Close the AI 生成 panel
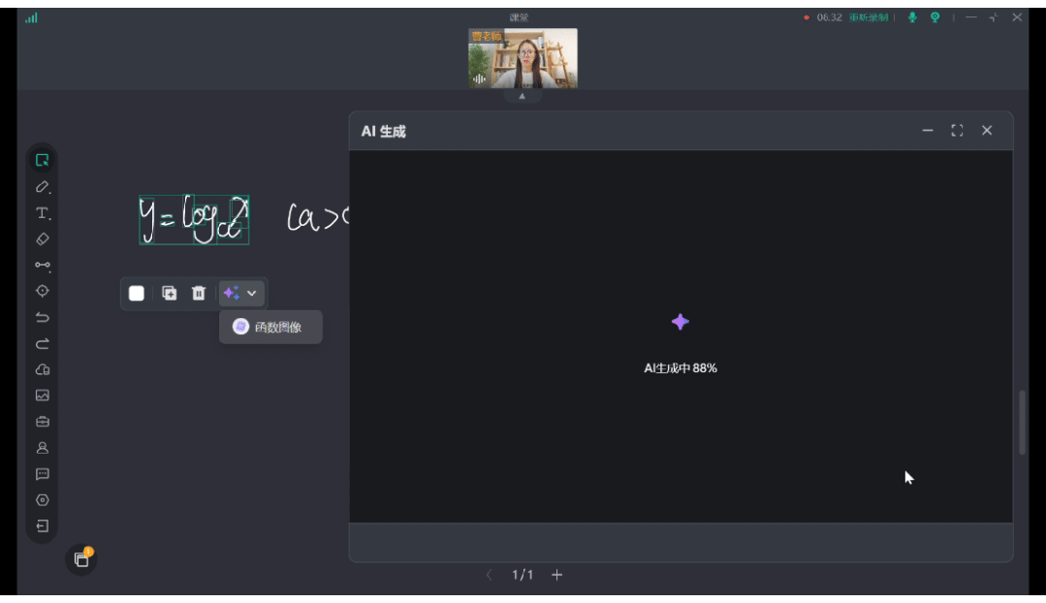Screen dimensions: 1046x603 coord(987,131)
